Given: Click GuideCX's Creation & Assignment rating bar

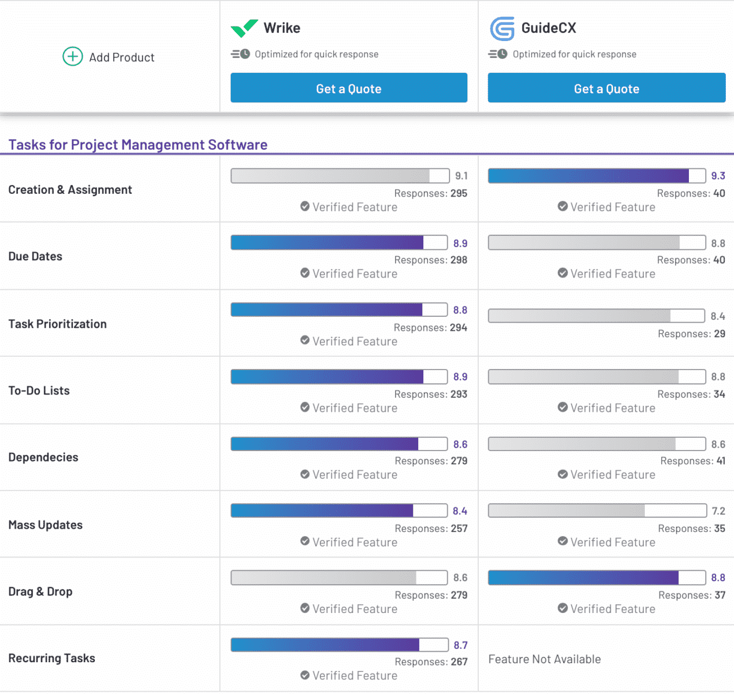Looking at the screenshot, I should [597, 176].
